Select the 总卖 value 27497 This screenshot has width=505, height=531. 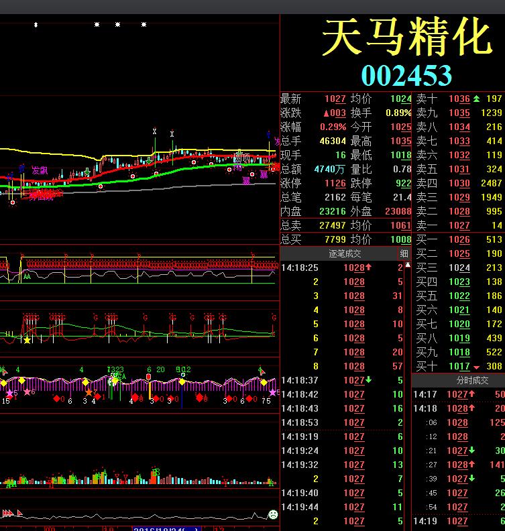coord(333,225)
